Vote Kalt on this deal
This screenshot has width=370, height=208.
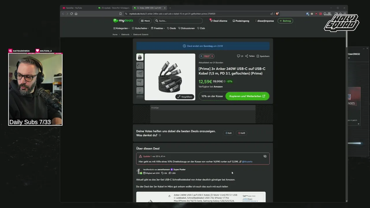tap(228, 133)
